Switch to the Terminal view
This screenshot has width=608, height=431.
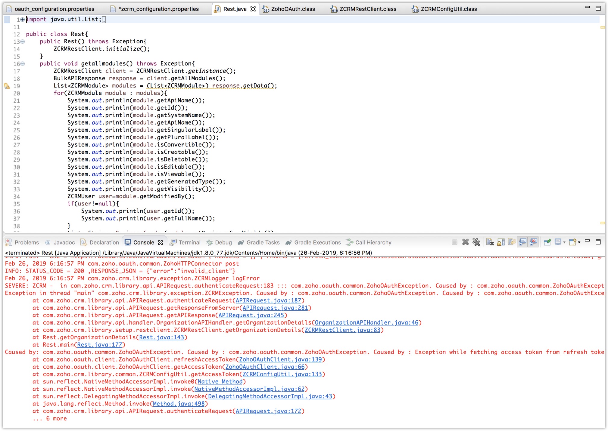tap(185, 242)
